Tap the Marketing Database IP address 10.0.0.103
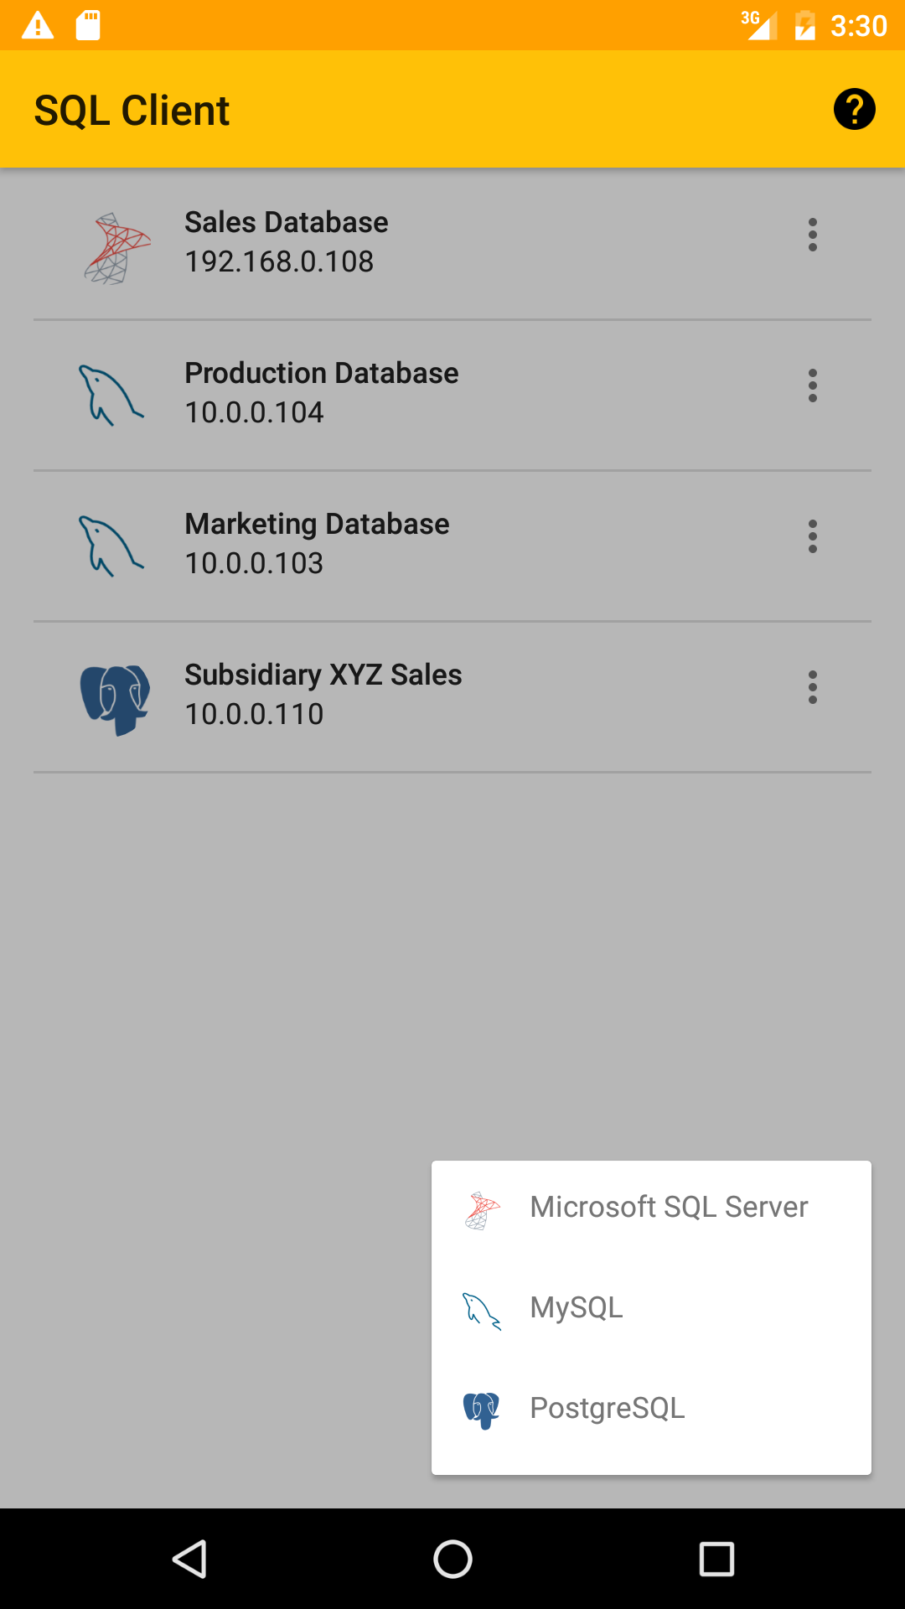This screenshot has width=905, height=1609. pos(254,563)
